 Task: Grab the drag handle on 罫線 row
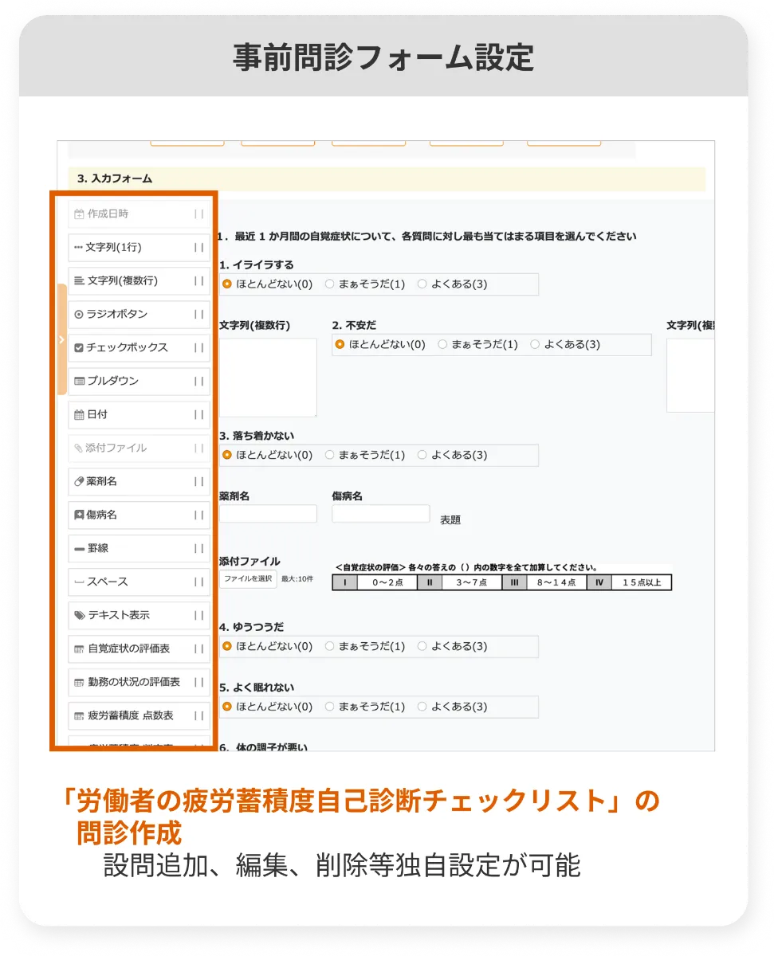[x=198, y=549]
